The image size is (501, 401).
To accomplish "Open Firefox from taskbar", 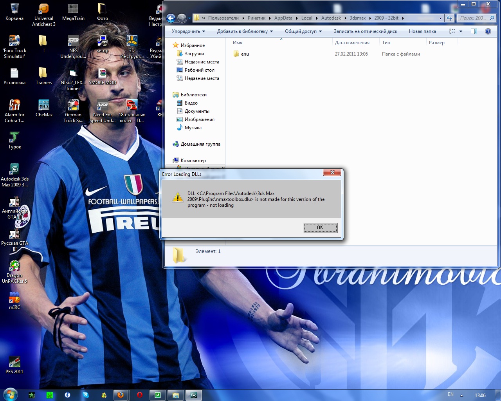I will click(x=121, y=395).
